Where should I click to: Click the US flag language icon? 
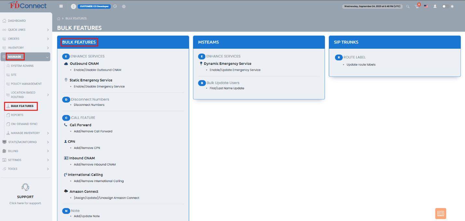[x=426, y=6]
